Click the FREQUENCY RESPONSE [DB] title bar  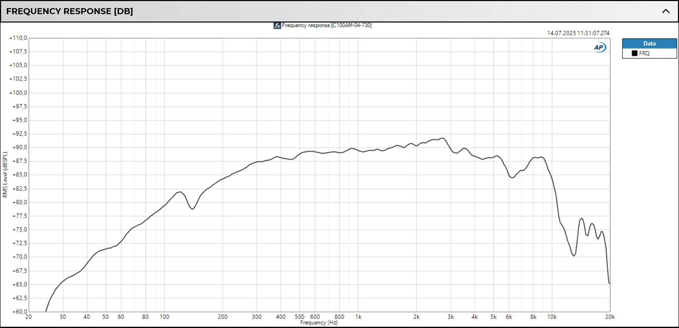(70, 11)
